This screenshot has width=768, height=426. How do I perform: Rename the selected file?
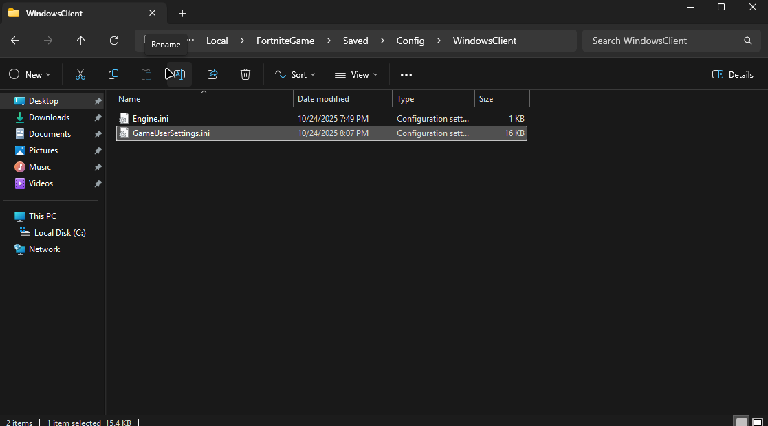pos(177,74)
